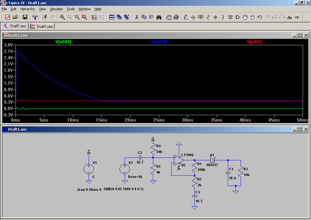The width and height of the screenshot is (311, 220).
Task: Click the Rser=1k text
Action: [x=135, y=177]
